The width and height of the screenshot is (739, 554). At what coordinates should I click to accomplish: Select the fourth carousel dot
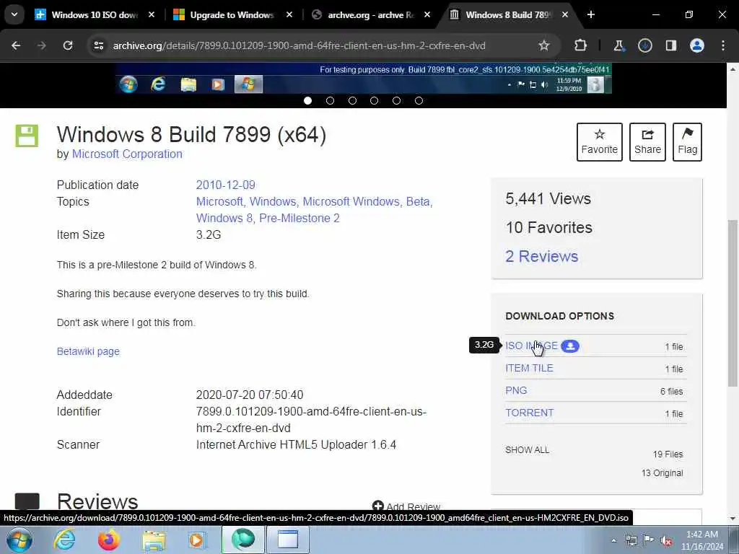pyautogui.click(x=375, y=100)
